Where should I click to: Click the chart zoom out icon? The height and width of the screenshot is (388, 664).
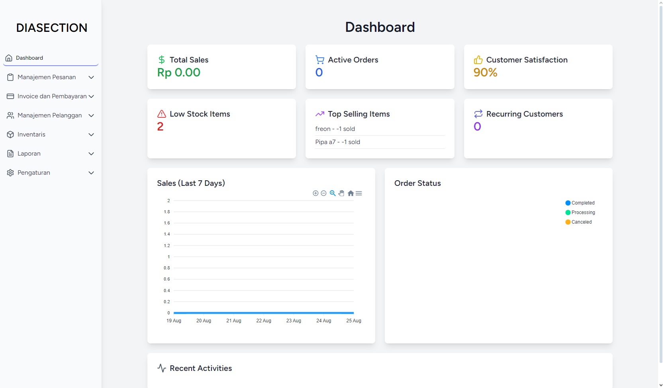[323, 193]
